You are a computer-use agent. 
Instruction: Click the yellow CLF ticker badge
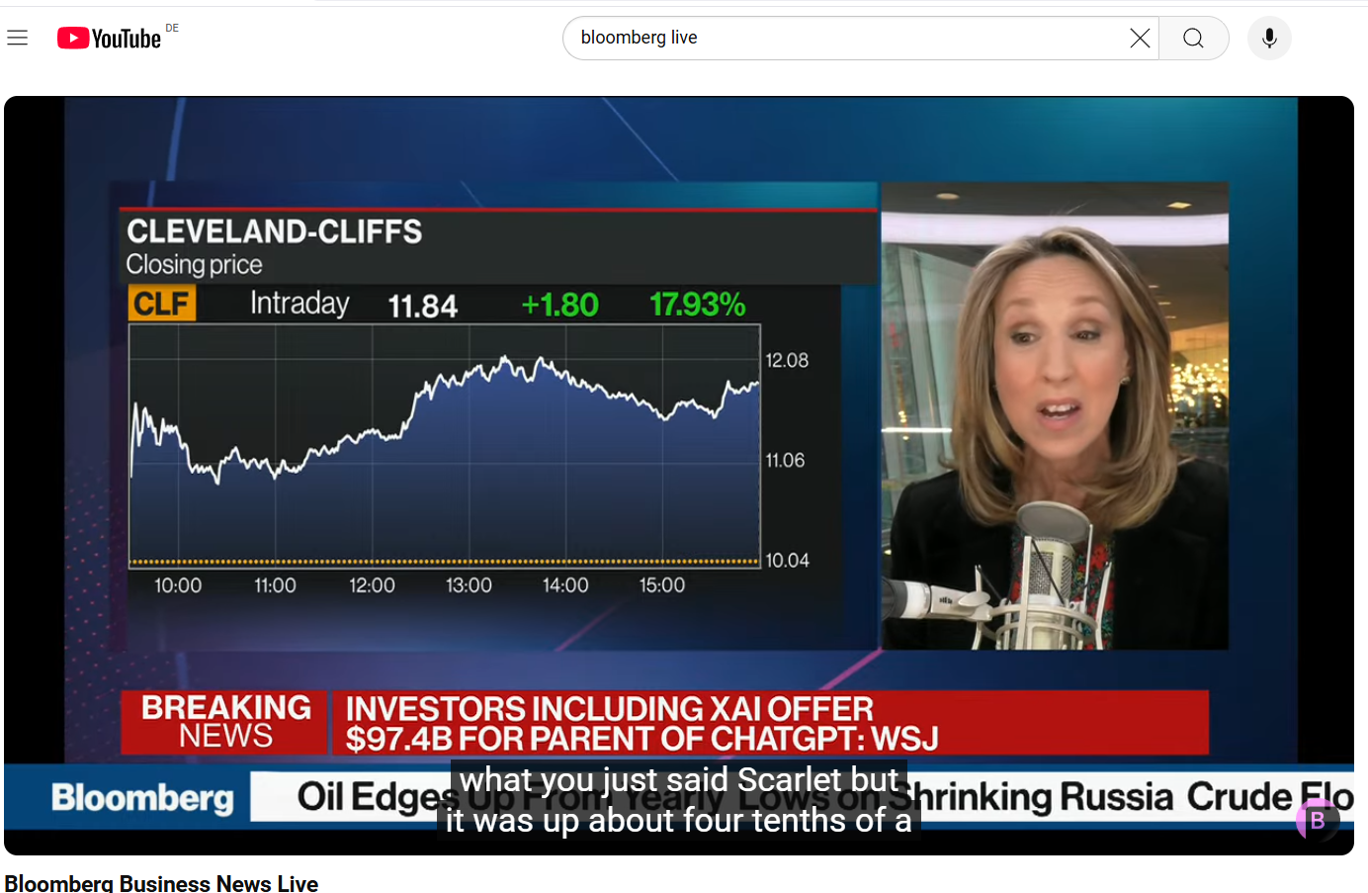(x=162, y=304)
